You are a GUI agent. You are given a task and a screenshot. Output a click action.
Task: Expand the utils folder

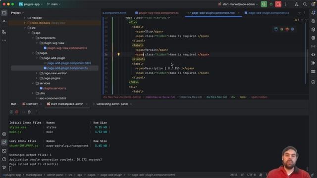tap(33, 93)
